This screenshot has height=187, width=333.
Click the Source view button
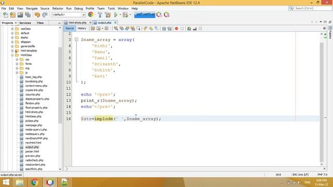[x=69, y=29]
